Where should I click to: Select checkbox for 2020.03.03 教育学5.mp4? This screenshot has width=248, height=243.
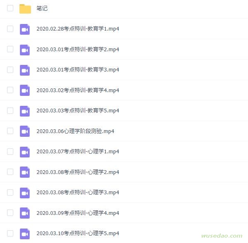tap(10, 110)
